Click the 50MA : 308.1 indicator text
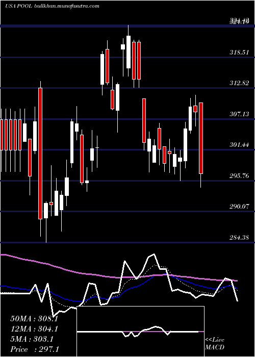255x357 pixels. tap(34, 319)
